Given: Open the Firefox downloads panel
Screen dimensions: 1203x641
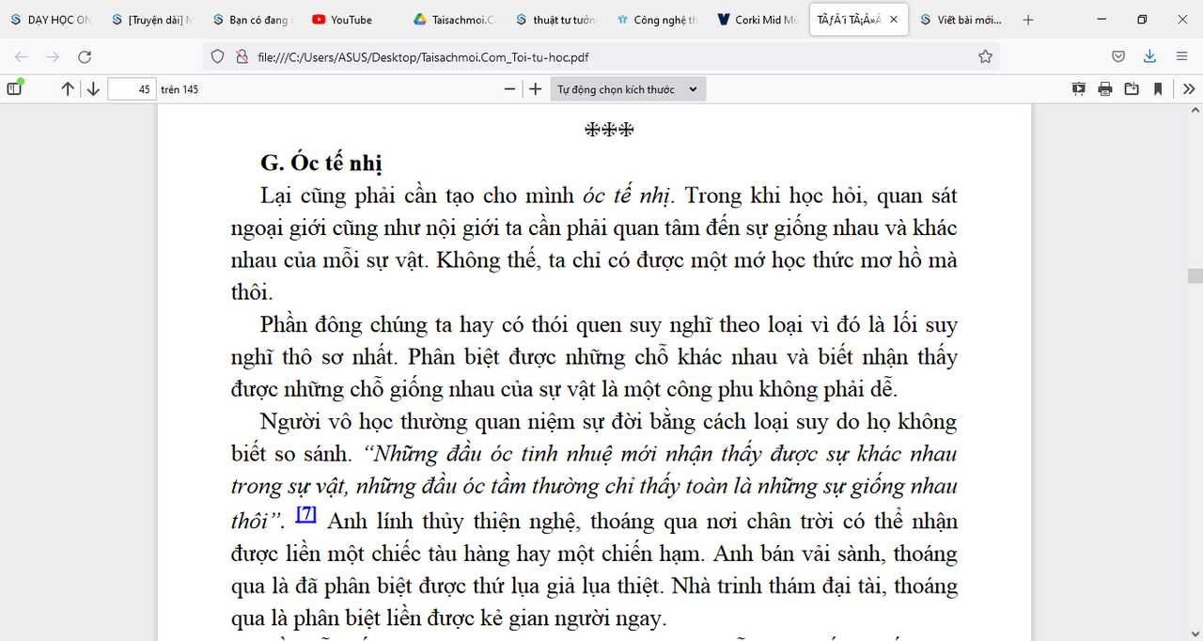Looking at the screenshot, I should click(1149, 56).
